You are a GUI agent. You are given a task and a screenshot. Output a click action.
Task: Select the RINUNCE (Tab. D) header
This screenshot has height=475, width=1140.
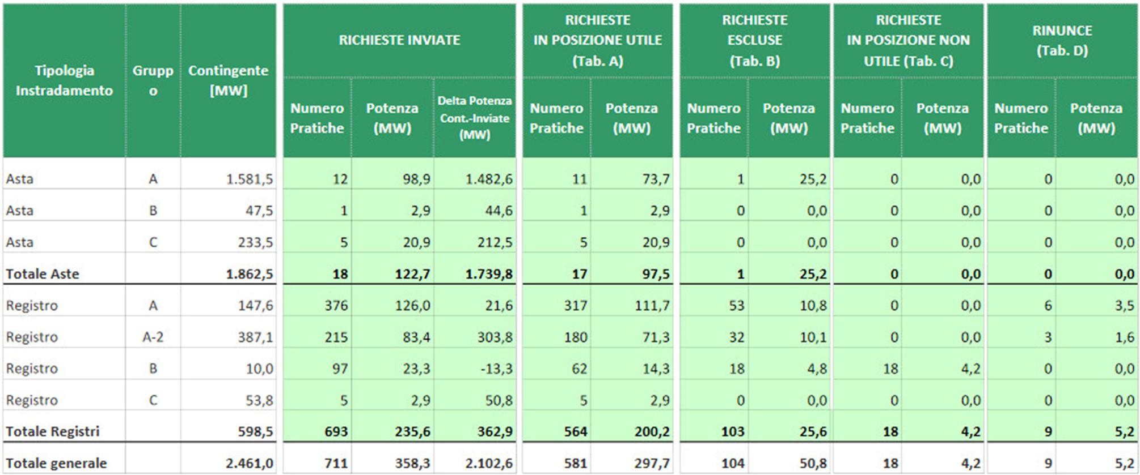[x=1062, y=40]
